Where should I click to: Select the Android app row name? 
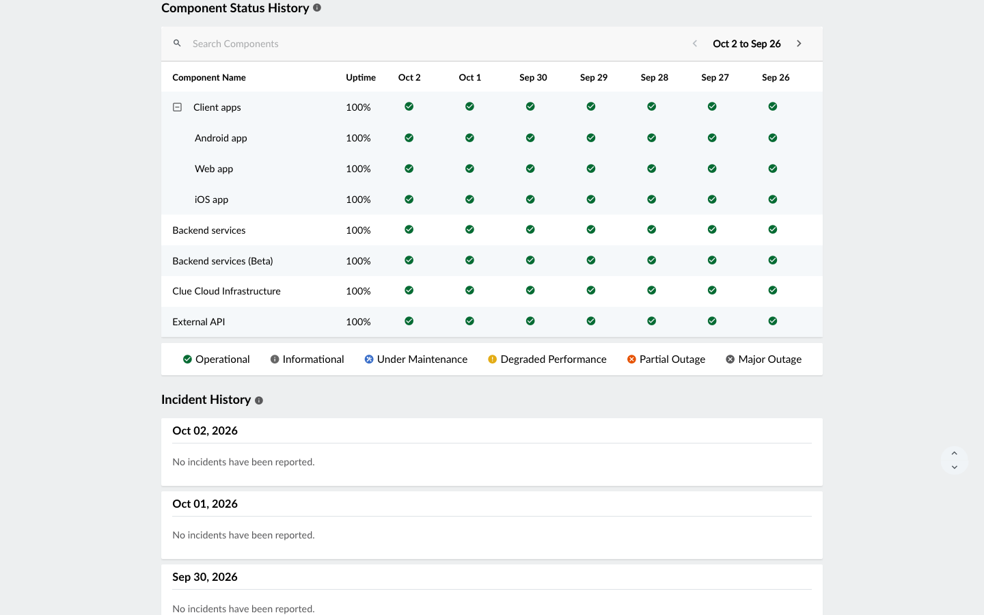pyautogui.click(x=221, y=138)
